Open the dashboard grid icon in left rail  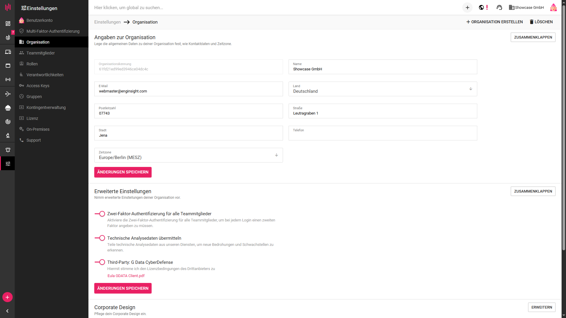[x=8, y=24]
